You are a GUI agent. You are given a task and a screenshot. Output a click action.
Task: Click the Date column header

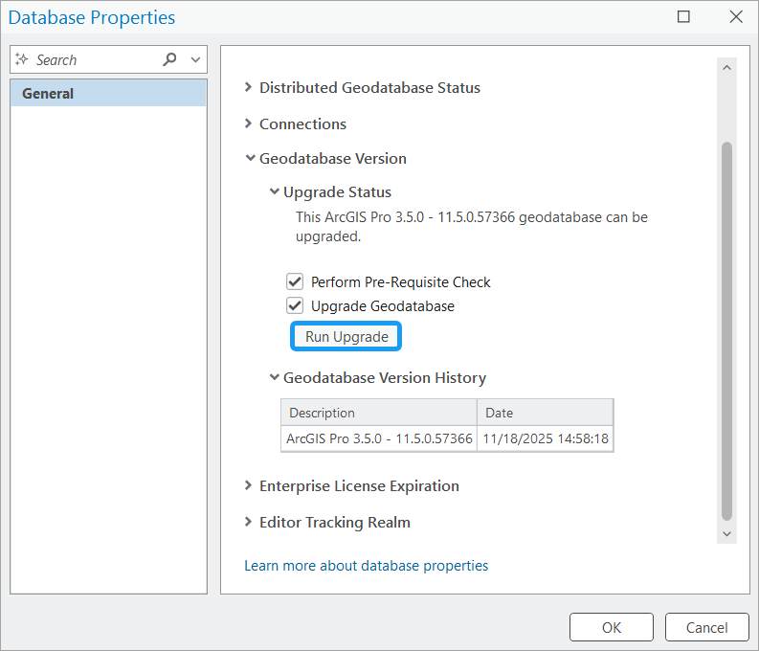click(545, 413)
